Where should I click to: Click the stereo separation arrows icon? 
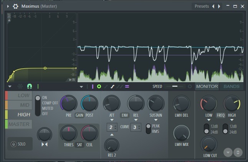coord(45,144)
